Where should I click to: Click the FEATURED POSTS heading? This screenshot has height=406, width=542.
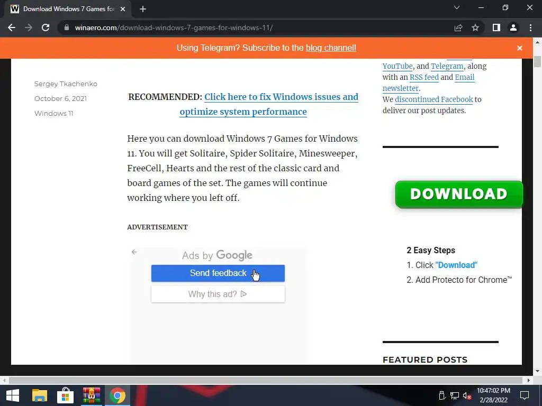click(x=425, y=359)
